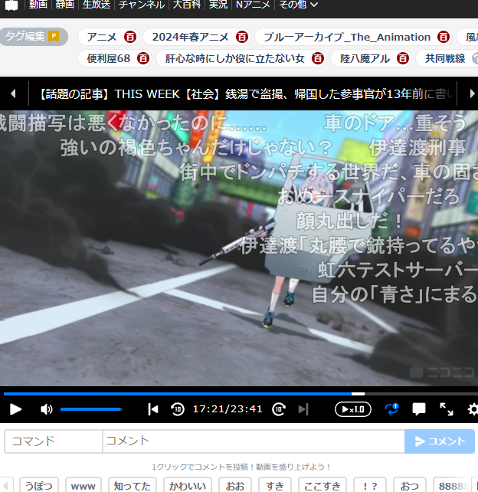Viewport: 478px width, 492px height.
Task: Post quick comment うぽつ
Action: [x=39, y=486]
